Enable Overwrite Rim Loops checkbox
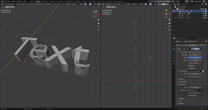The image size is (208, 110). tap(189, 93)
